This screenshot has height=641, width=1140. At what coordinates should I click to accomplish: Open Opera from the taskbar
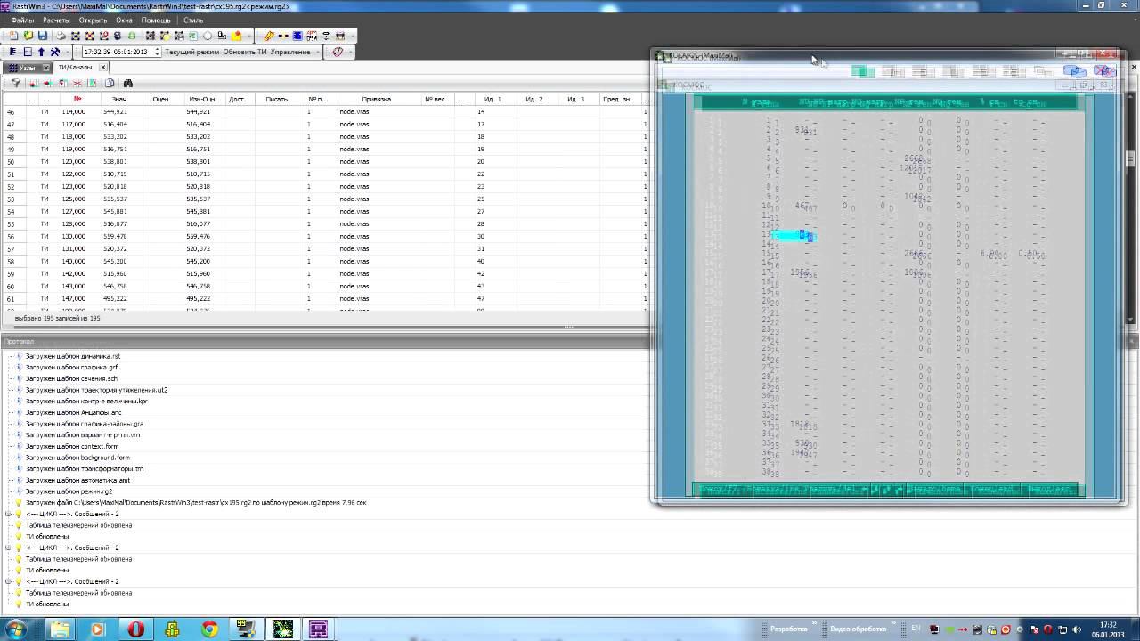135,629
